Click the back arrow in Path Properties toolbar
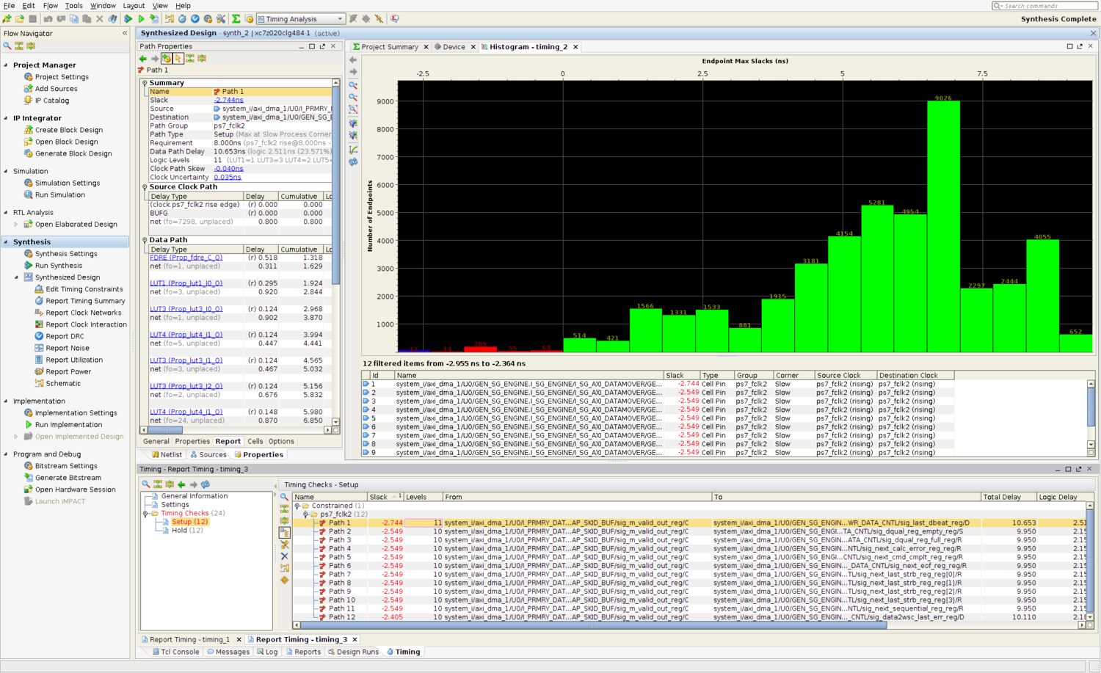This screenshot has width=1101, height=673. click(143, 59)
